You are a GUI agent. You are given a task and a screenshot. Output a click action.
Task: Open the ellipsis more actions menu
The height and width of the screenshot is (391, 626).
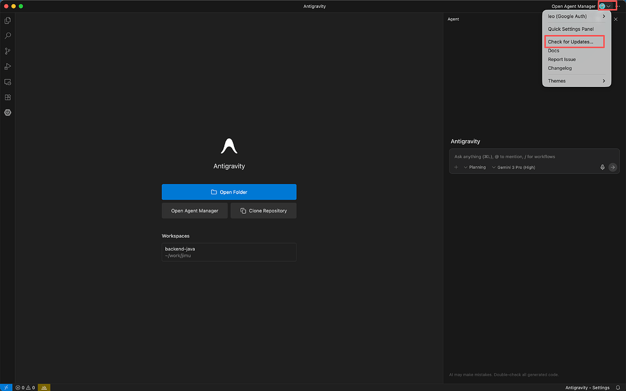618,6
